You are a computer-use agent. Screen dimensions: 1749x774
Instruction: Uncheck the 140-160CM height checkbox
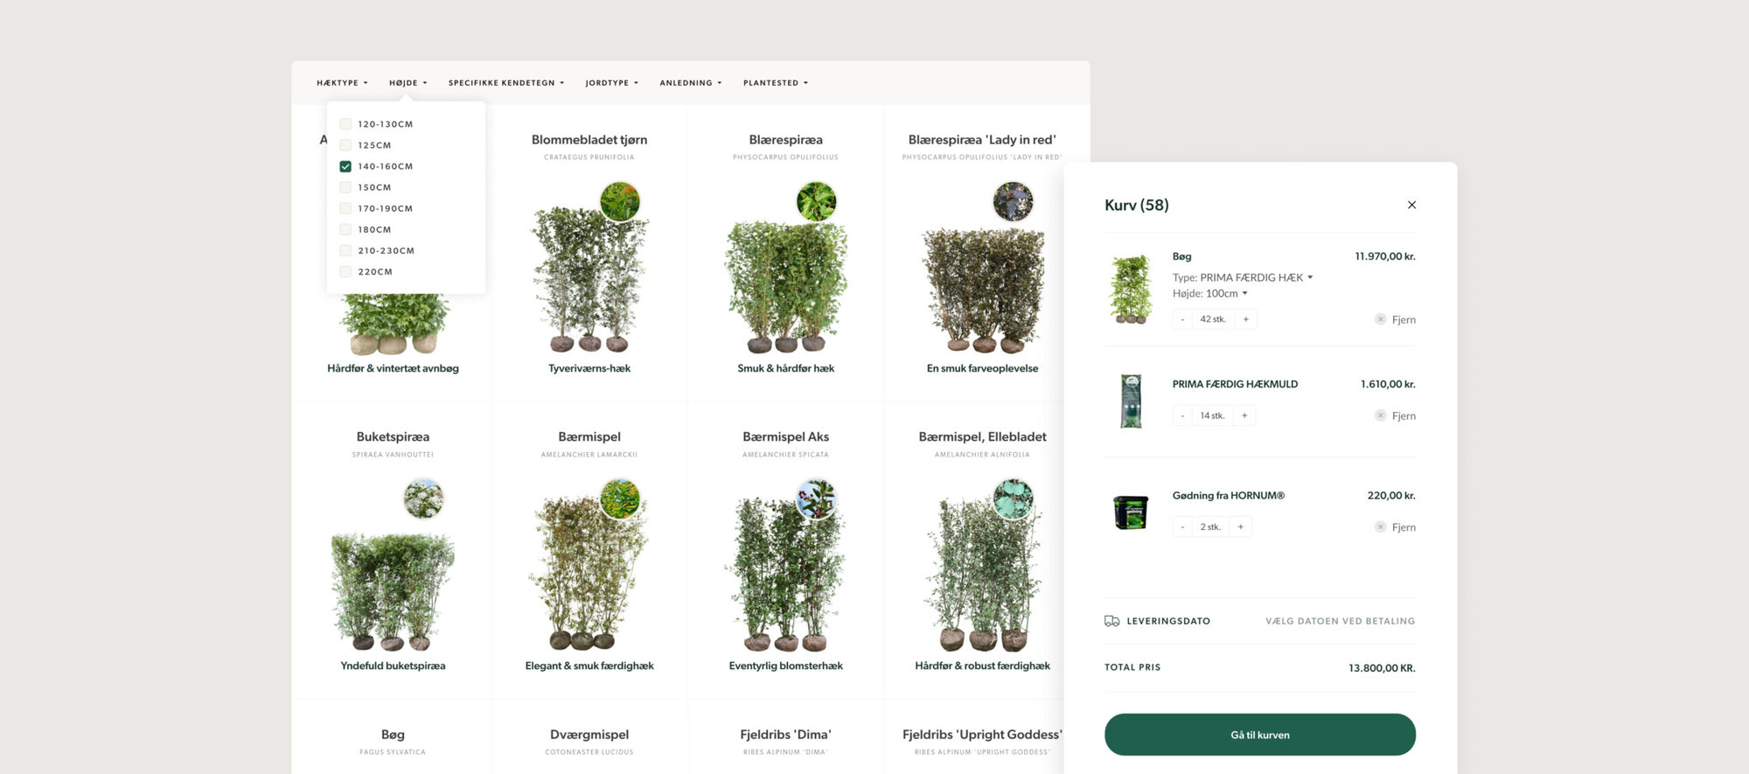tap(345, 166)
